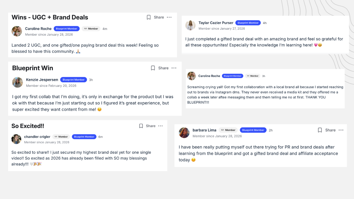Viewport: 354px width, 199px height.
Task: Click Kenzie Jespersen's Blueprint Member badge
Action: tap(74, 80)
